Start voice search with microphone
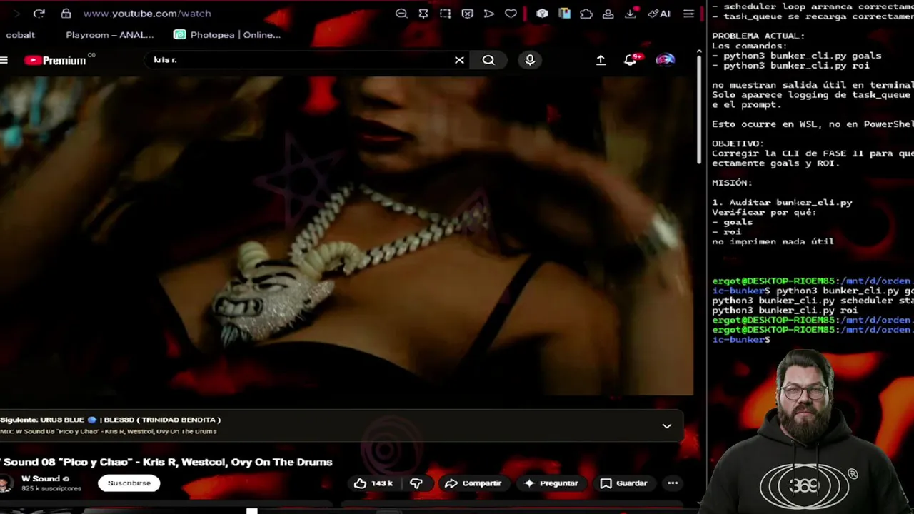914x514 pixels. pos(530,60)
